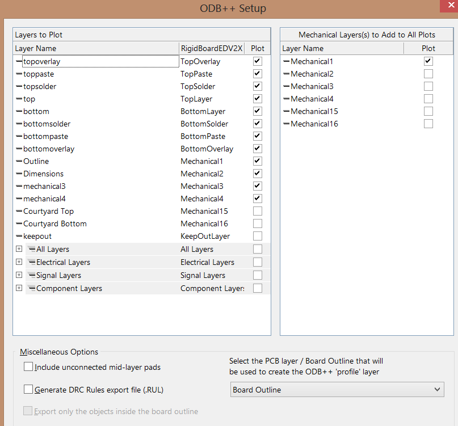
Task: Enable Include unconnected mid-layer pads
Action: click(28, 367)
